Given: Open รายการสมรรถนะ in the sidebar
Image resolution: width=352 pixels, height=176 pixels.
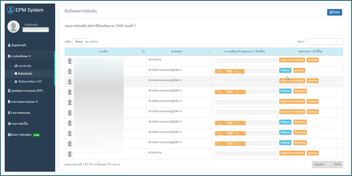Looking at the screenshot, I should tap(19, 112).
